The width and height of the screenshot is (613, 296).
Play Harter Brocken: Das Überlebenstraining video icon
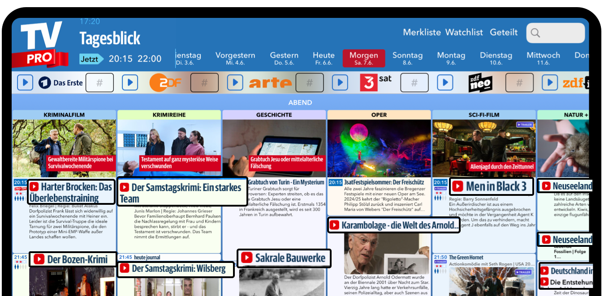point(35,187)
